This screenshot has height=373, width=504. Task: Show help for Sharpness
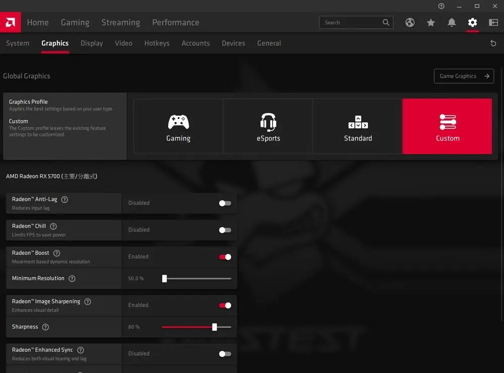tap(46, 327)
